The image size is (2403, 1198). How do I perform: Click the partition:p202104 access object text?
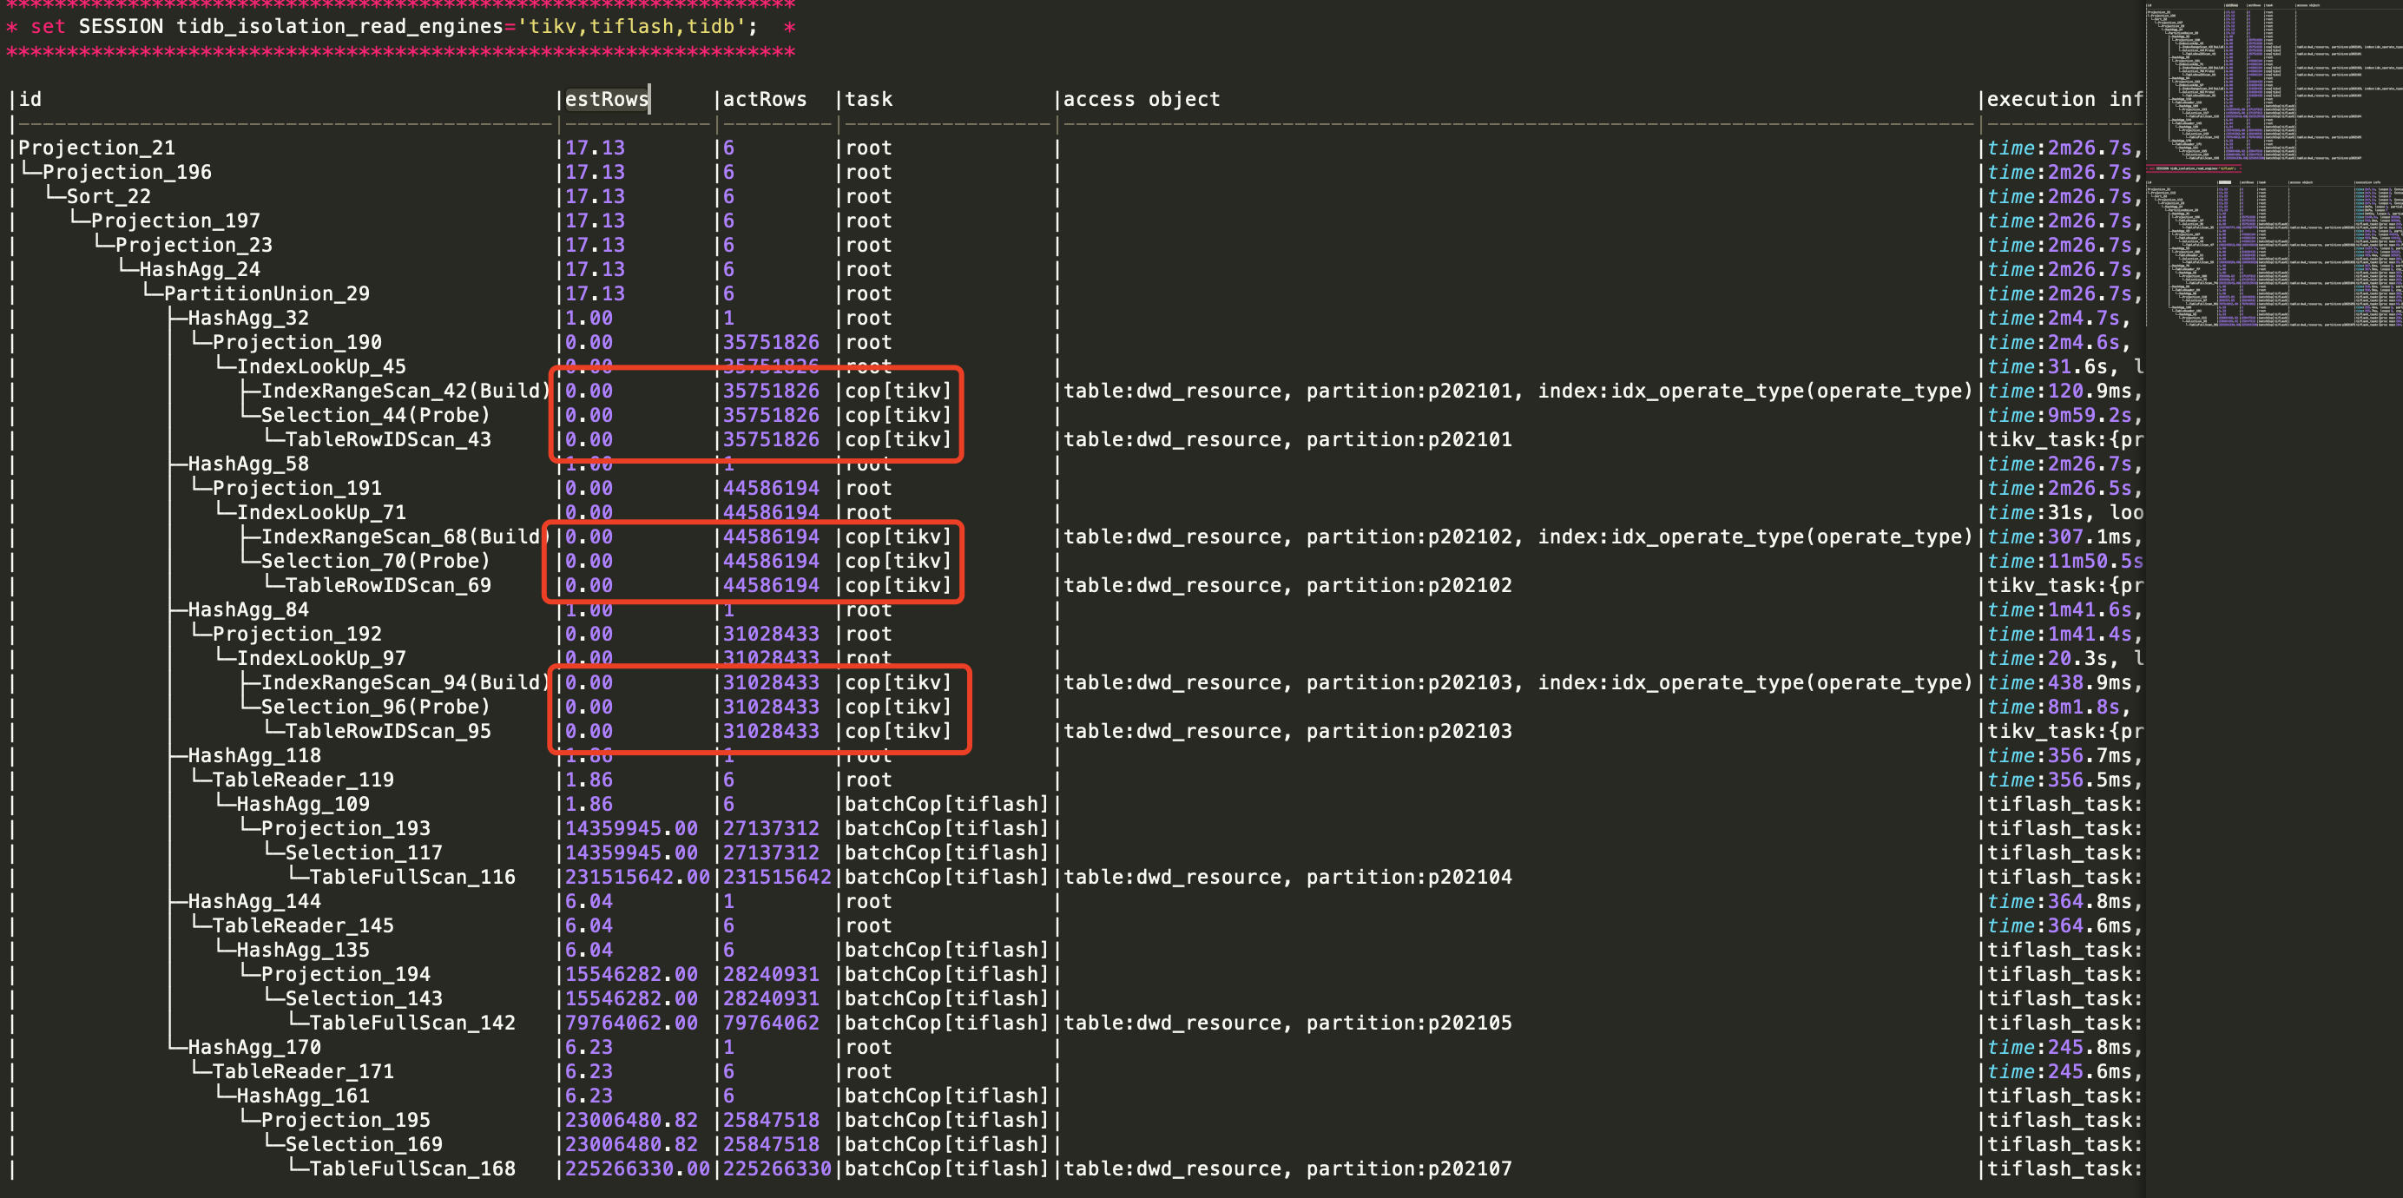pyautogui.click(x=1409, y=877)
